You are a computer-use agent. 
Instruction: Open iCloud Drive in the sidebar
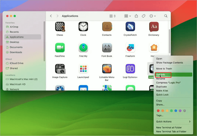click(x=17, y=63)
